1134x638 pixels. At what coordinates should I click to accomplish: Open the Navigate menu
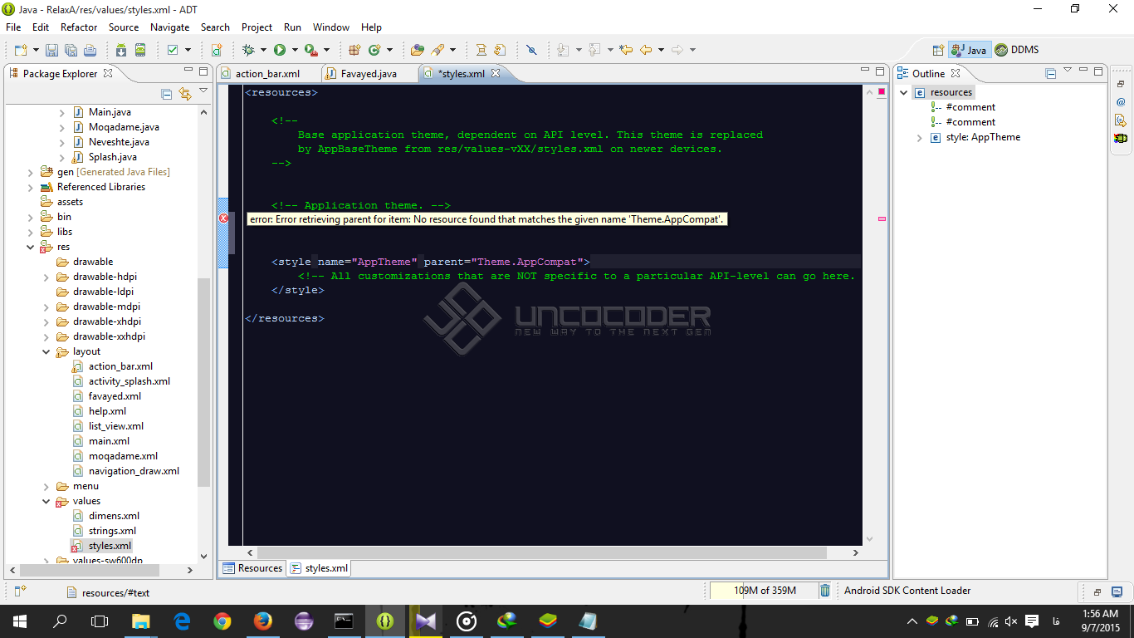[x=169, y=27]
